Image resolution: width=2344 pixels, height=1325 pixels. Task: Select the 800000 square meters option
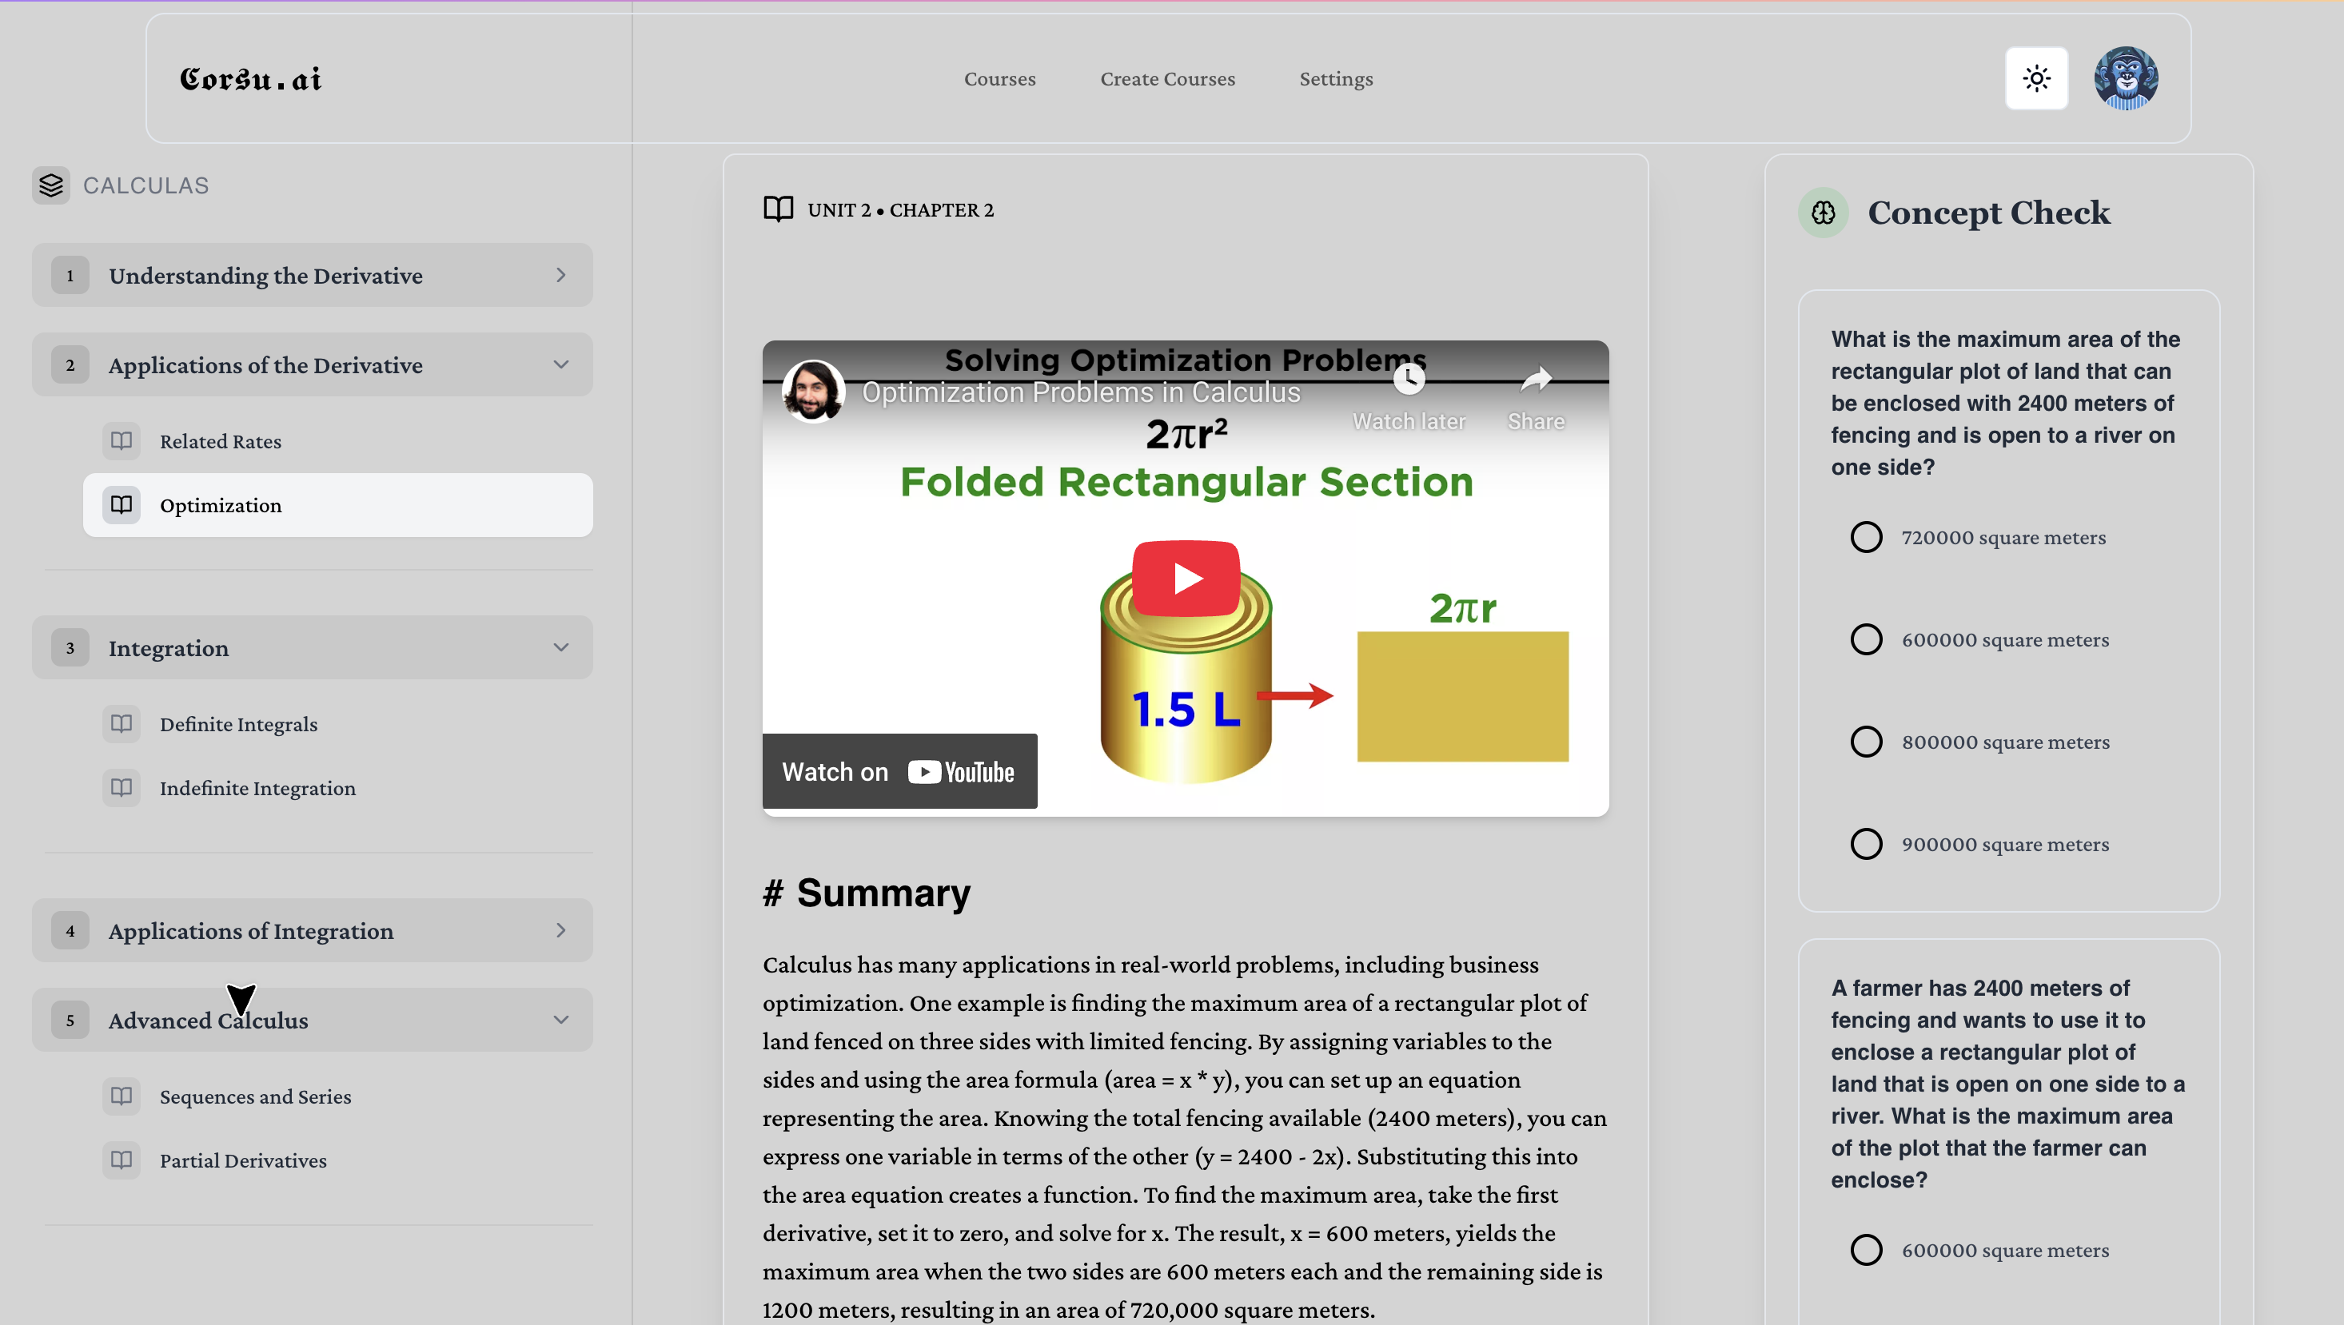click(1866, 742)
